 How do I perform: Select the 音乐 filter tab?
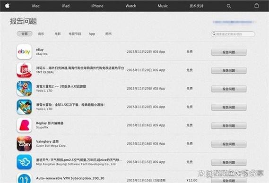point(41,34)
